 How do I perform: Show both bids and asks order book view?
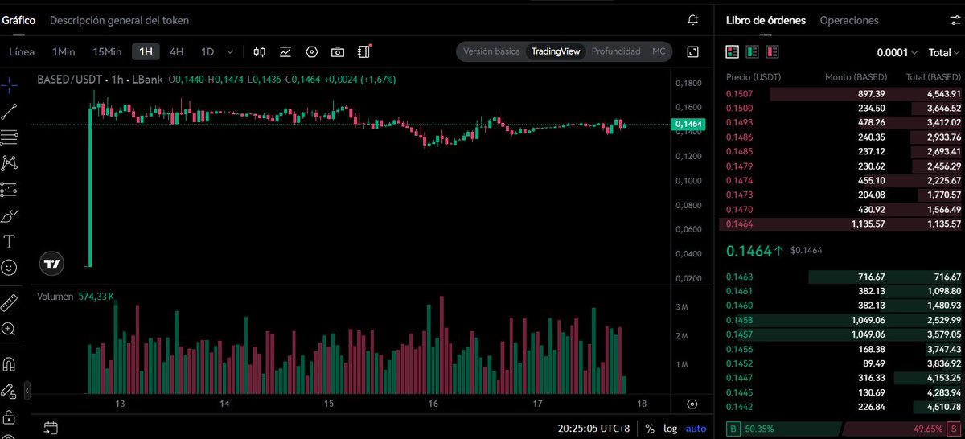pos(732,52)
